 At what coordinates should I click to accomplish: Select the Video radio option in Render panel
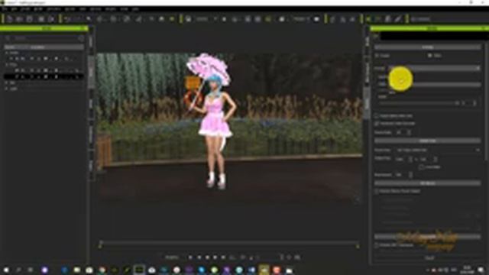tap(429, 56)
